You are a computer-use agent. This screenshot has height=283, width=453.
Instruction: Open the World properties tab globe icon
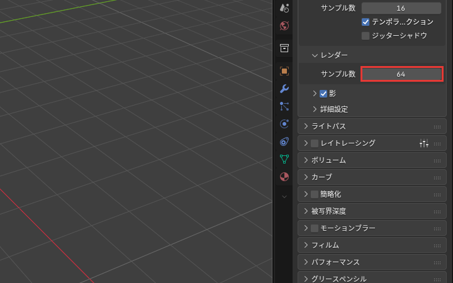point(284,26)
